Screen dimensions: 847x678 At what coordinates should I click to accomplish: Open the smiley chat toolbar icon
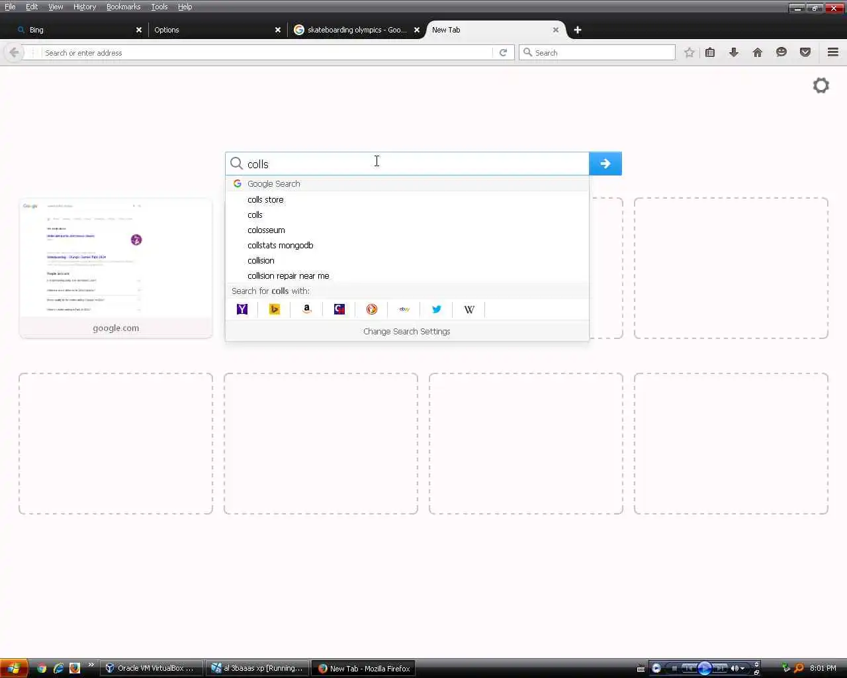(x=781, y=52)
